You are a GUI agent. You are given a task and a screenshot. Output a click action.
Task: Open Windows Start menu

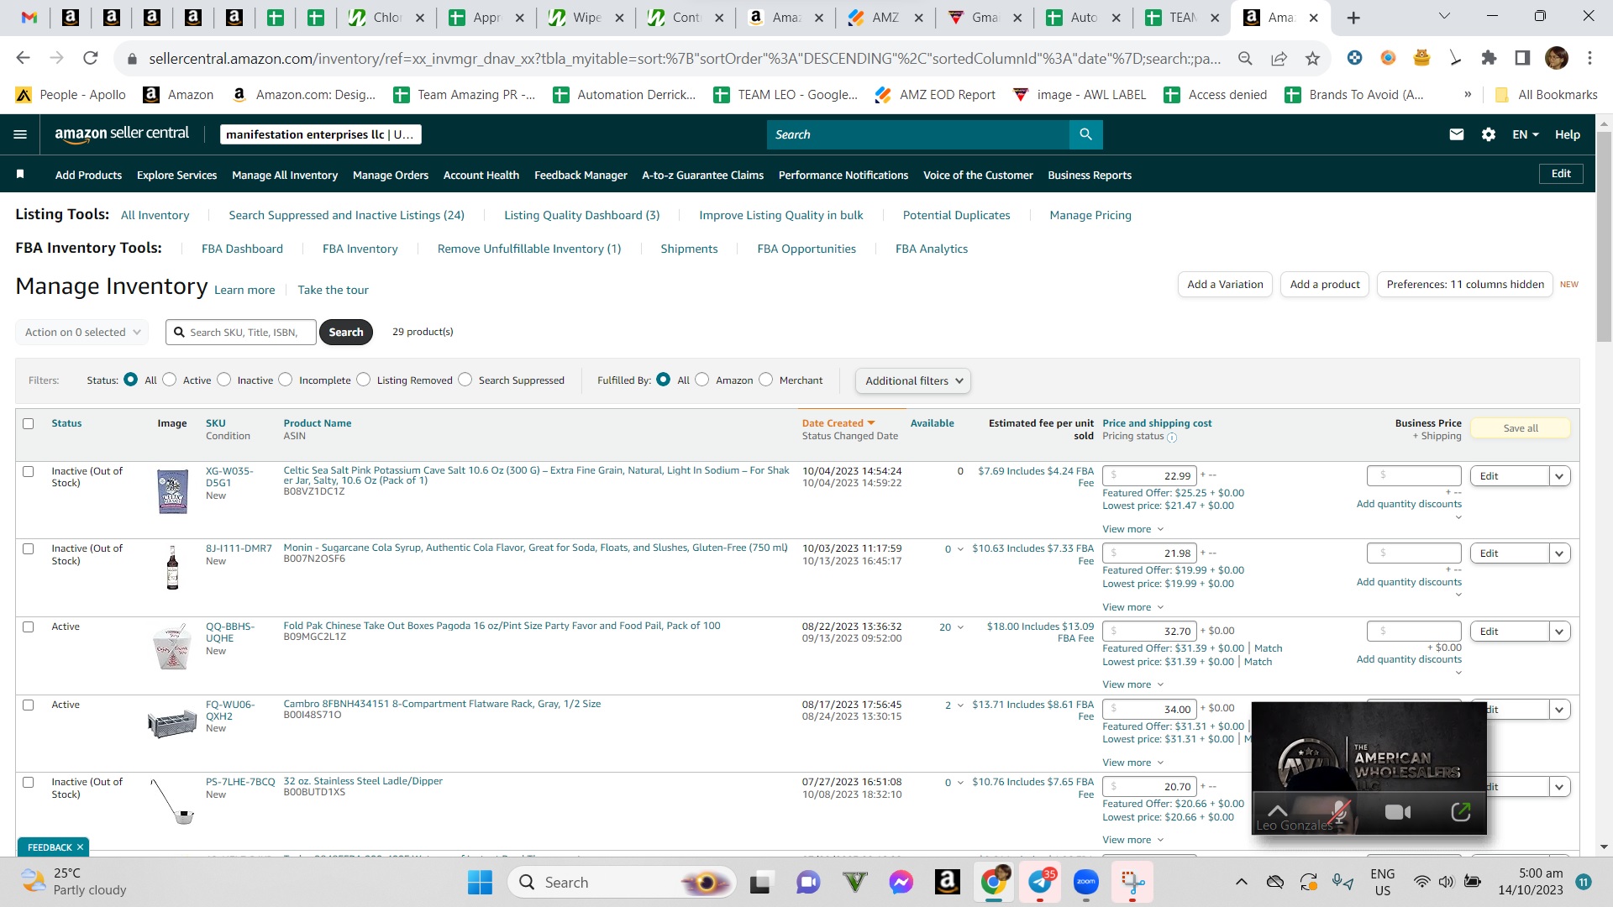pyautogui.click(x=480, y=883)
